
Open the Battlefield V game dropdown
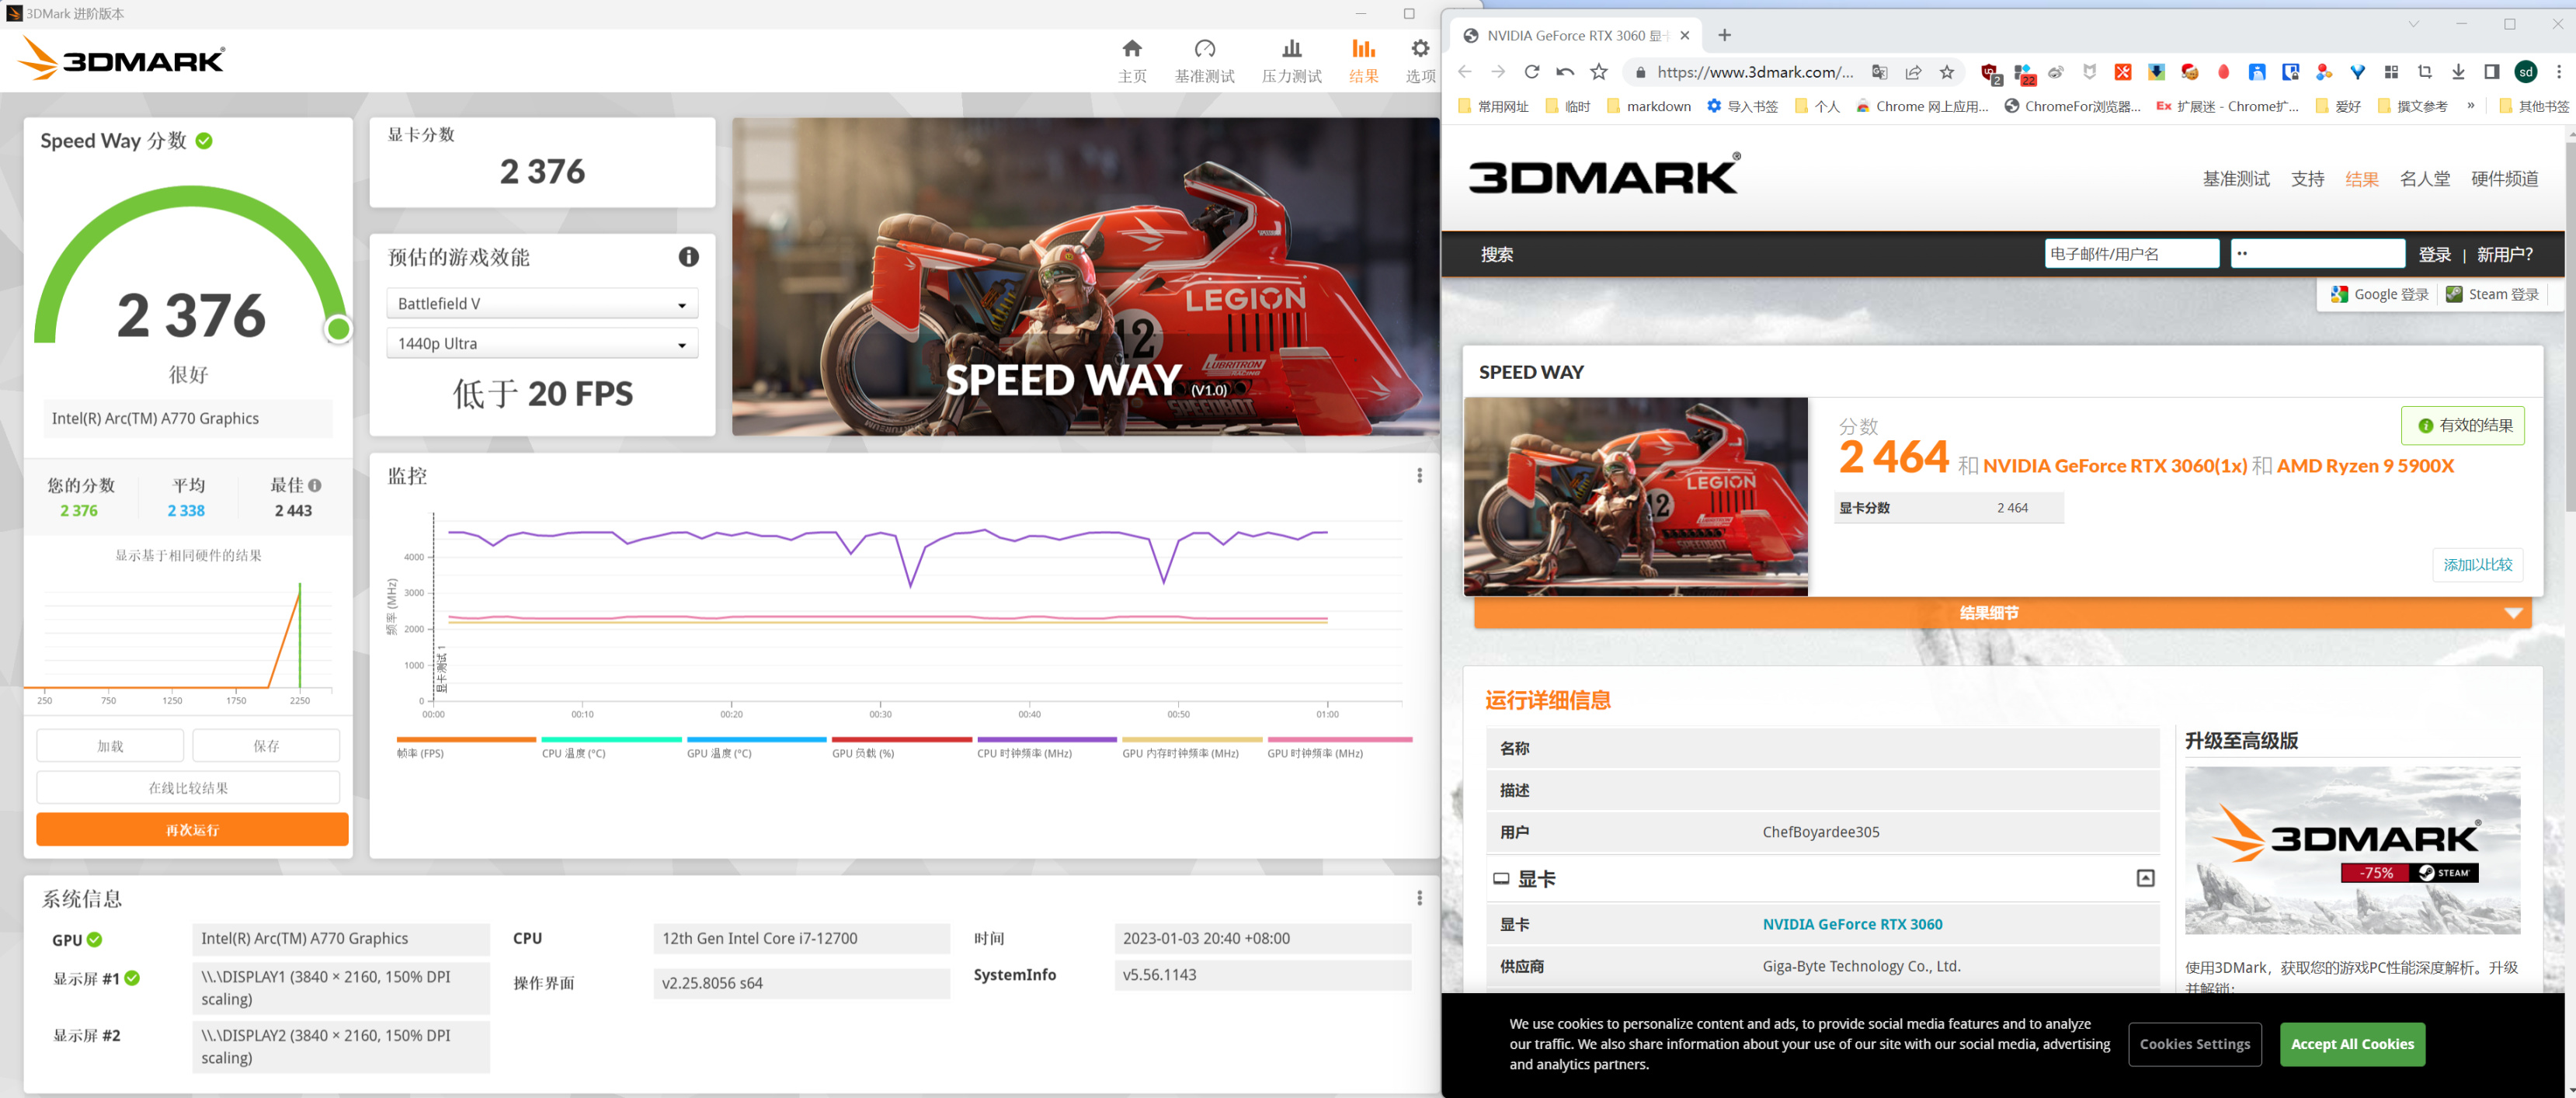pyautogui.click(x=541, y=303)
